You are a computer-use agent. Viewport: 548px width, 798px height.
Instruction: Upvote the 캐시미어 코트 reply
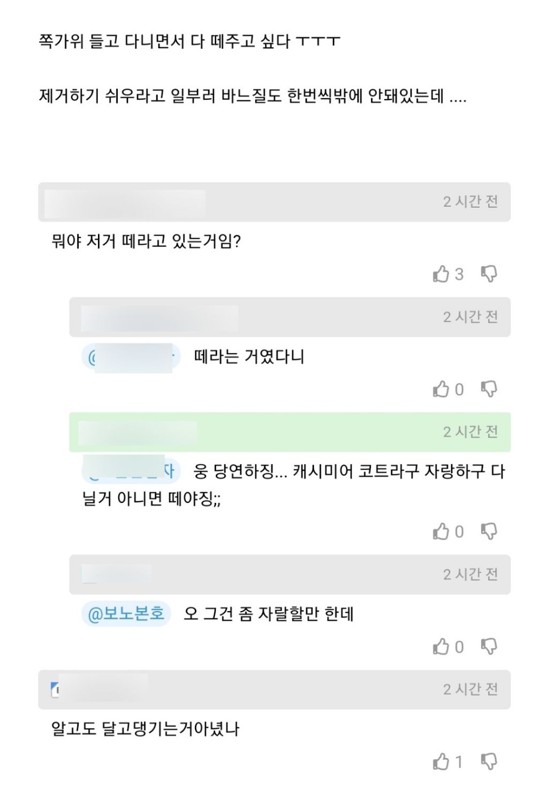pos(442,531)
